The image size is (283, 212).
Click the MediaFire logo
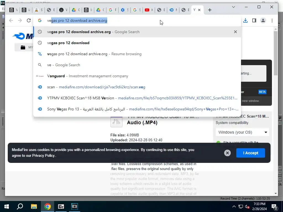[23, 36]
